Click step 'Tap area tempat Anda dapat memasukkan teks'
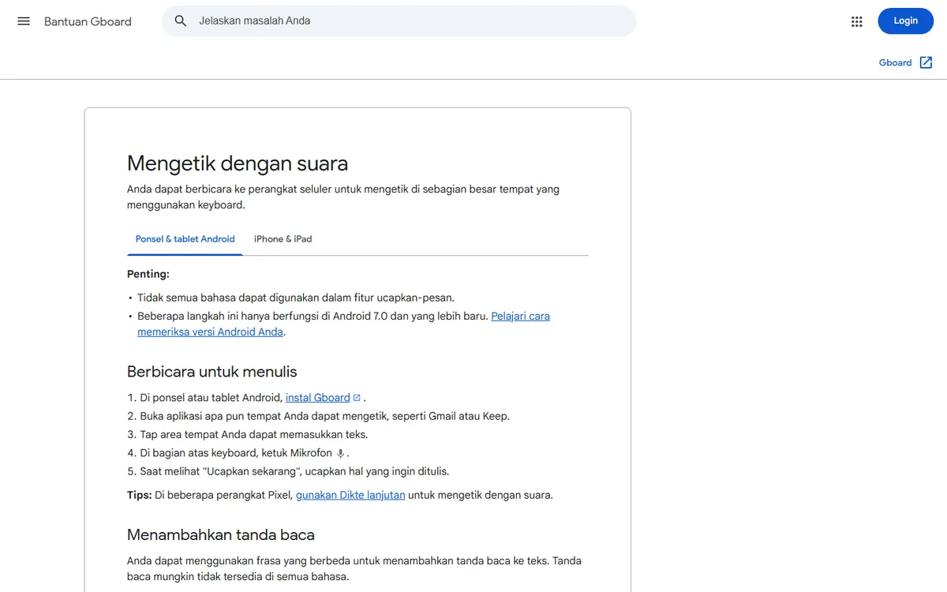947x592 pixels. tap(254, 434)
